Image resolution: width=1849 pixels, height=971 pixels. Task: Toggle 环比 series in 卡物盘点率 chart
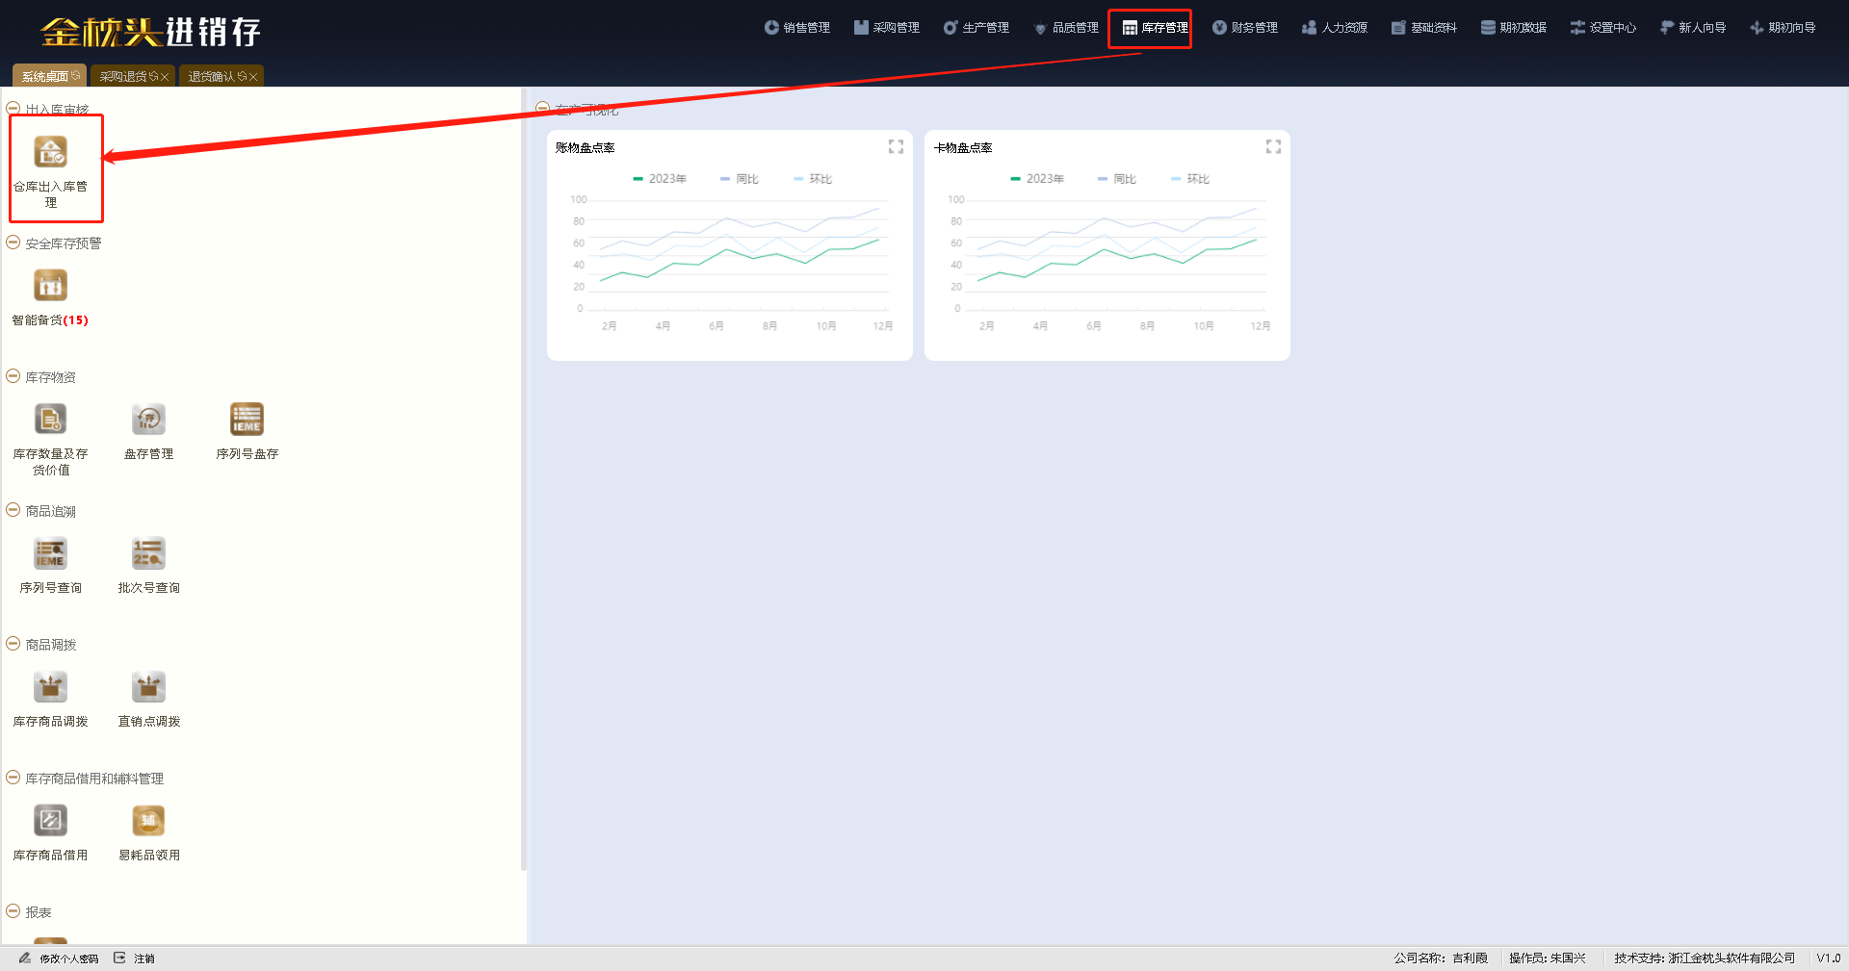click(x=1190, y=179)
